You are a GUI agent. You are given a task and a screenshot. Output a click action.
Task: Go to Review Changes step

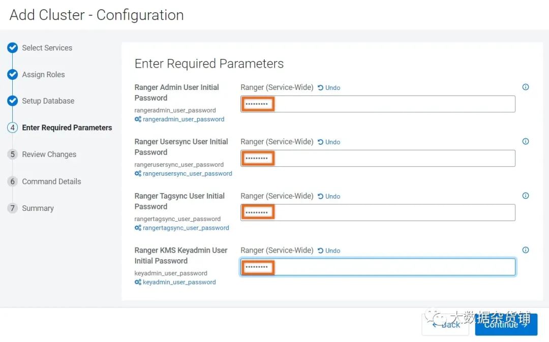tap(49, 154)
